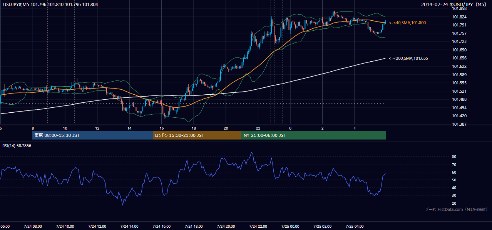
Task: Click the 7/25 04:00 time axis label
Action: tap(354, 227)
